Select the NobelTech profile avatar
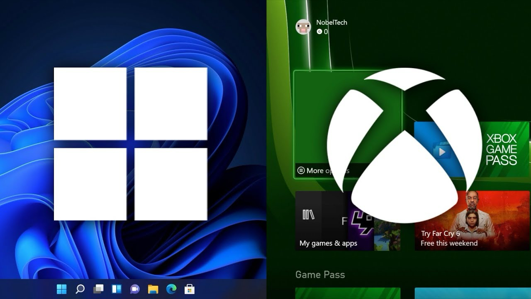 pos(303,27)
